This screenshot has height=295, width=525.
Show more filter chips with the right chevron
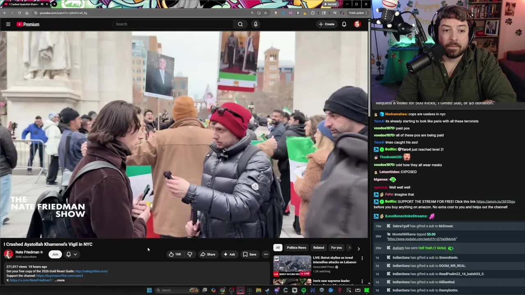pyautogui.click(x=358, y=248)
